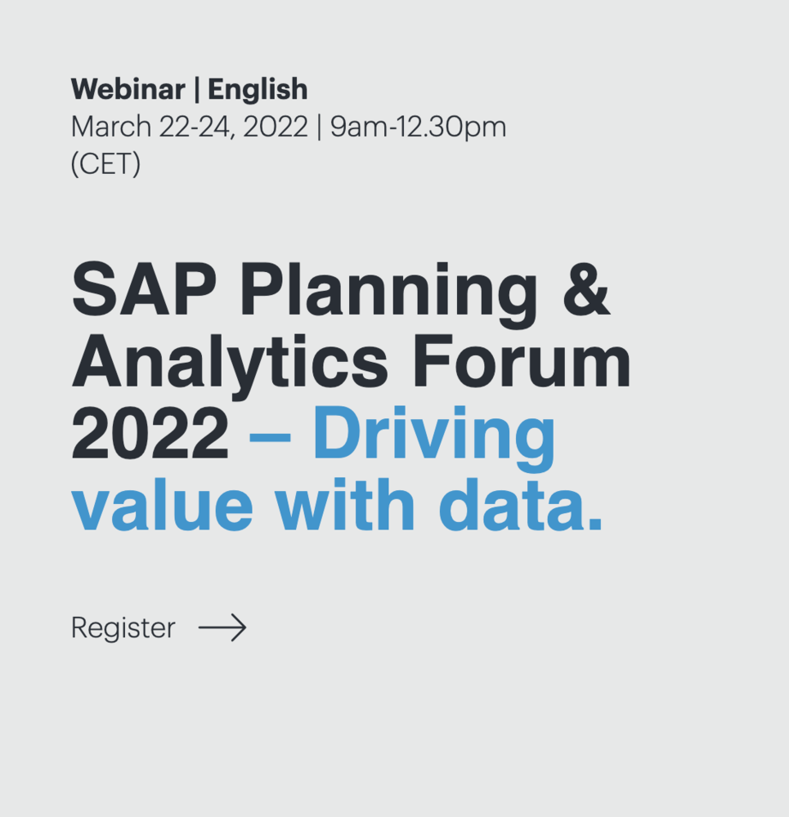Click the word "Analytics" in the title
This screenshot has width=789, height=817.
(230, 368)
